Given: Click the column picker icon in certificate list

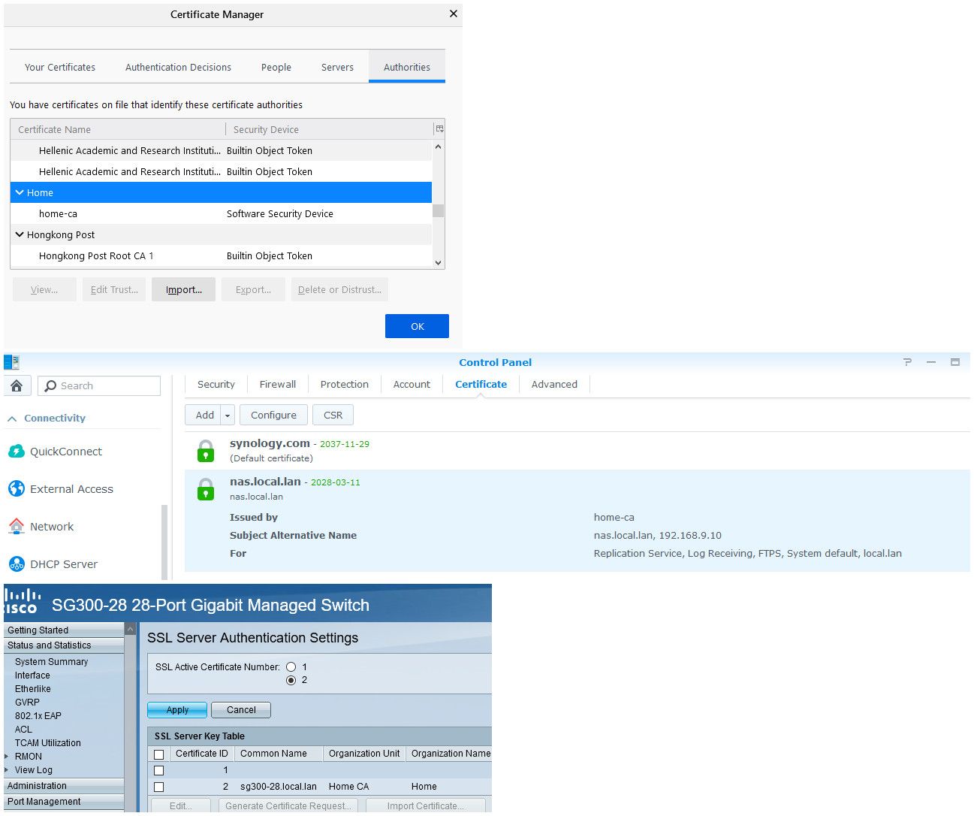Looking at the screenshot, I should (439, 129).
